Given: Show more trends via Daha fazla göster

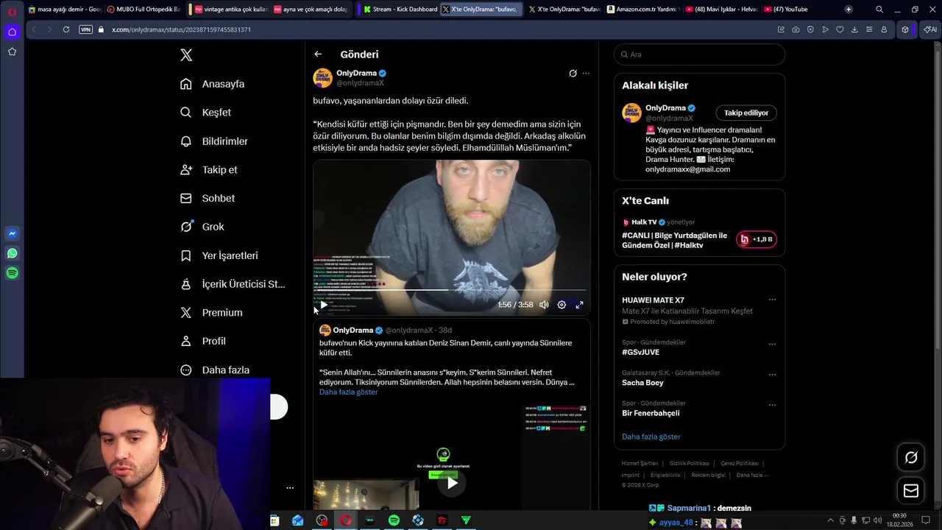Looking at the screenshot, I should tap(651, 437).
